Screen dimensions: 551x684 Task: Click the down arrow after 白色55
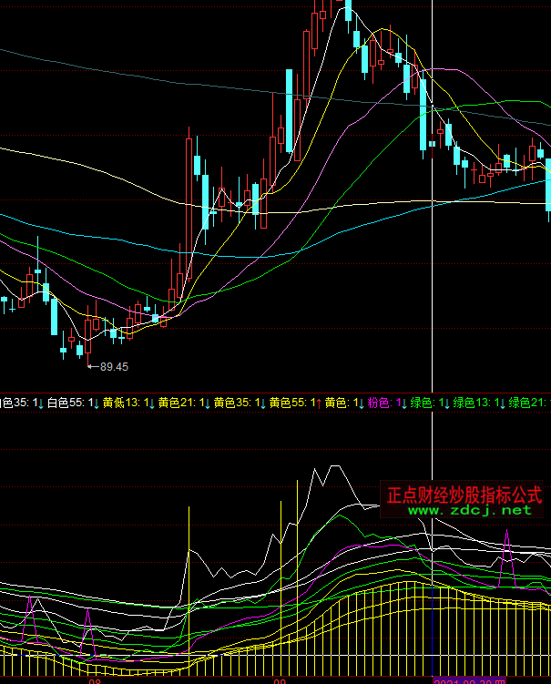94,402
